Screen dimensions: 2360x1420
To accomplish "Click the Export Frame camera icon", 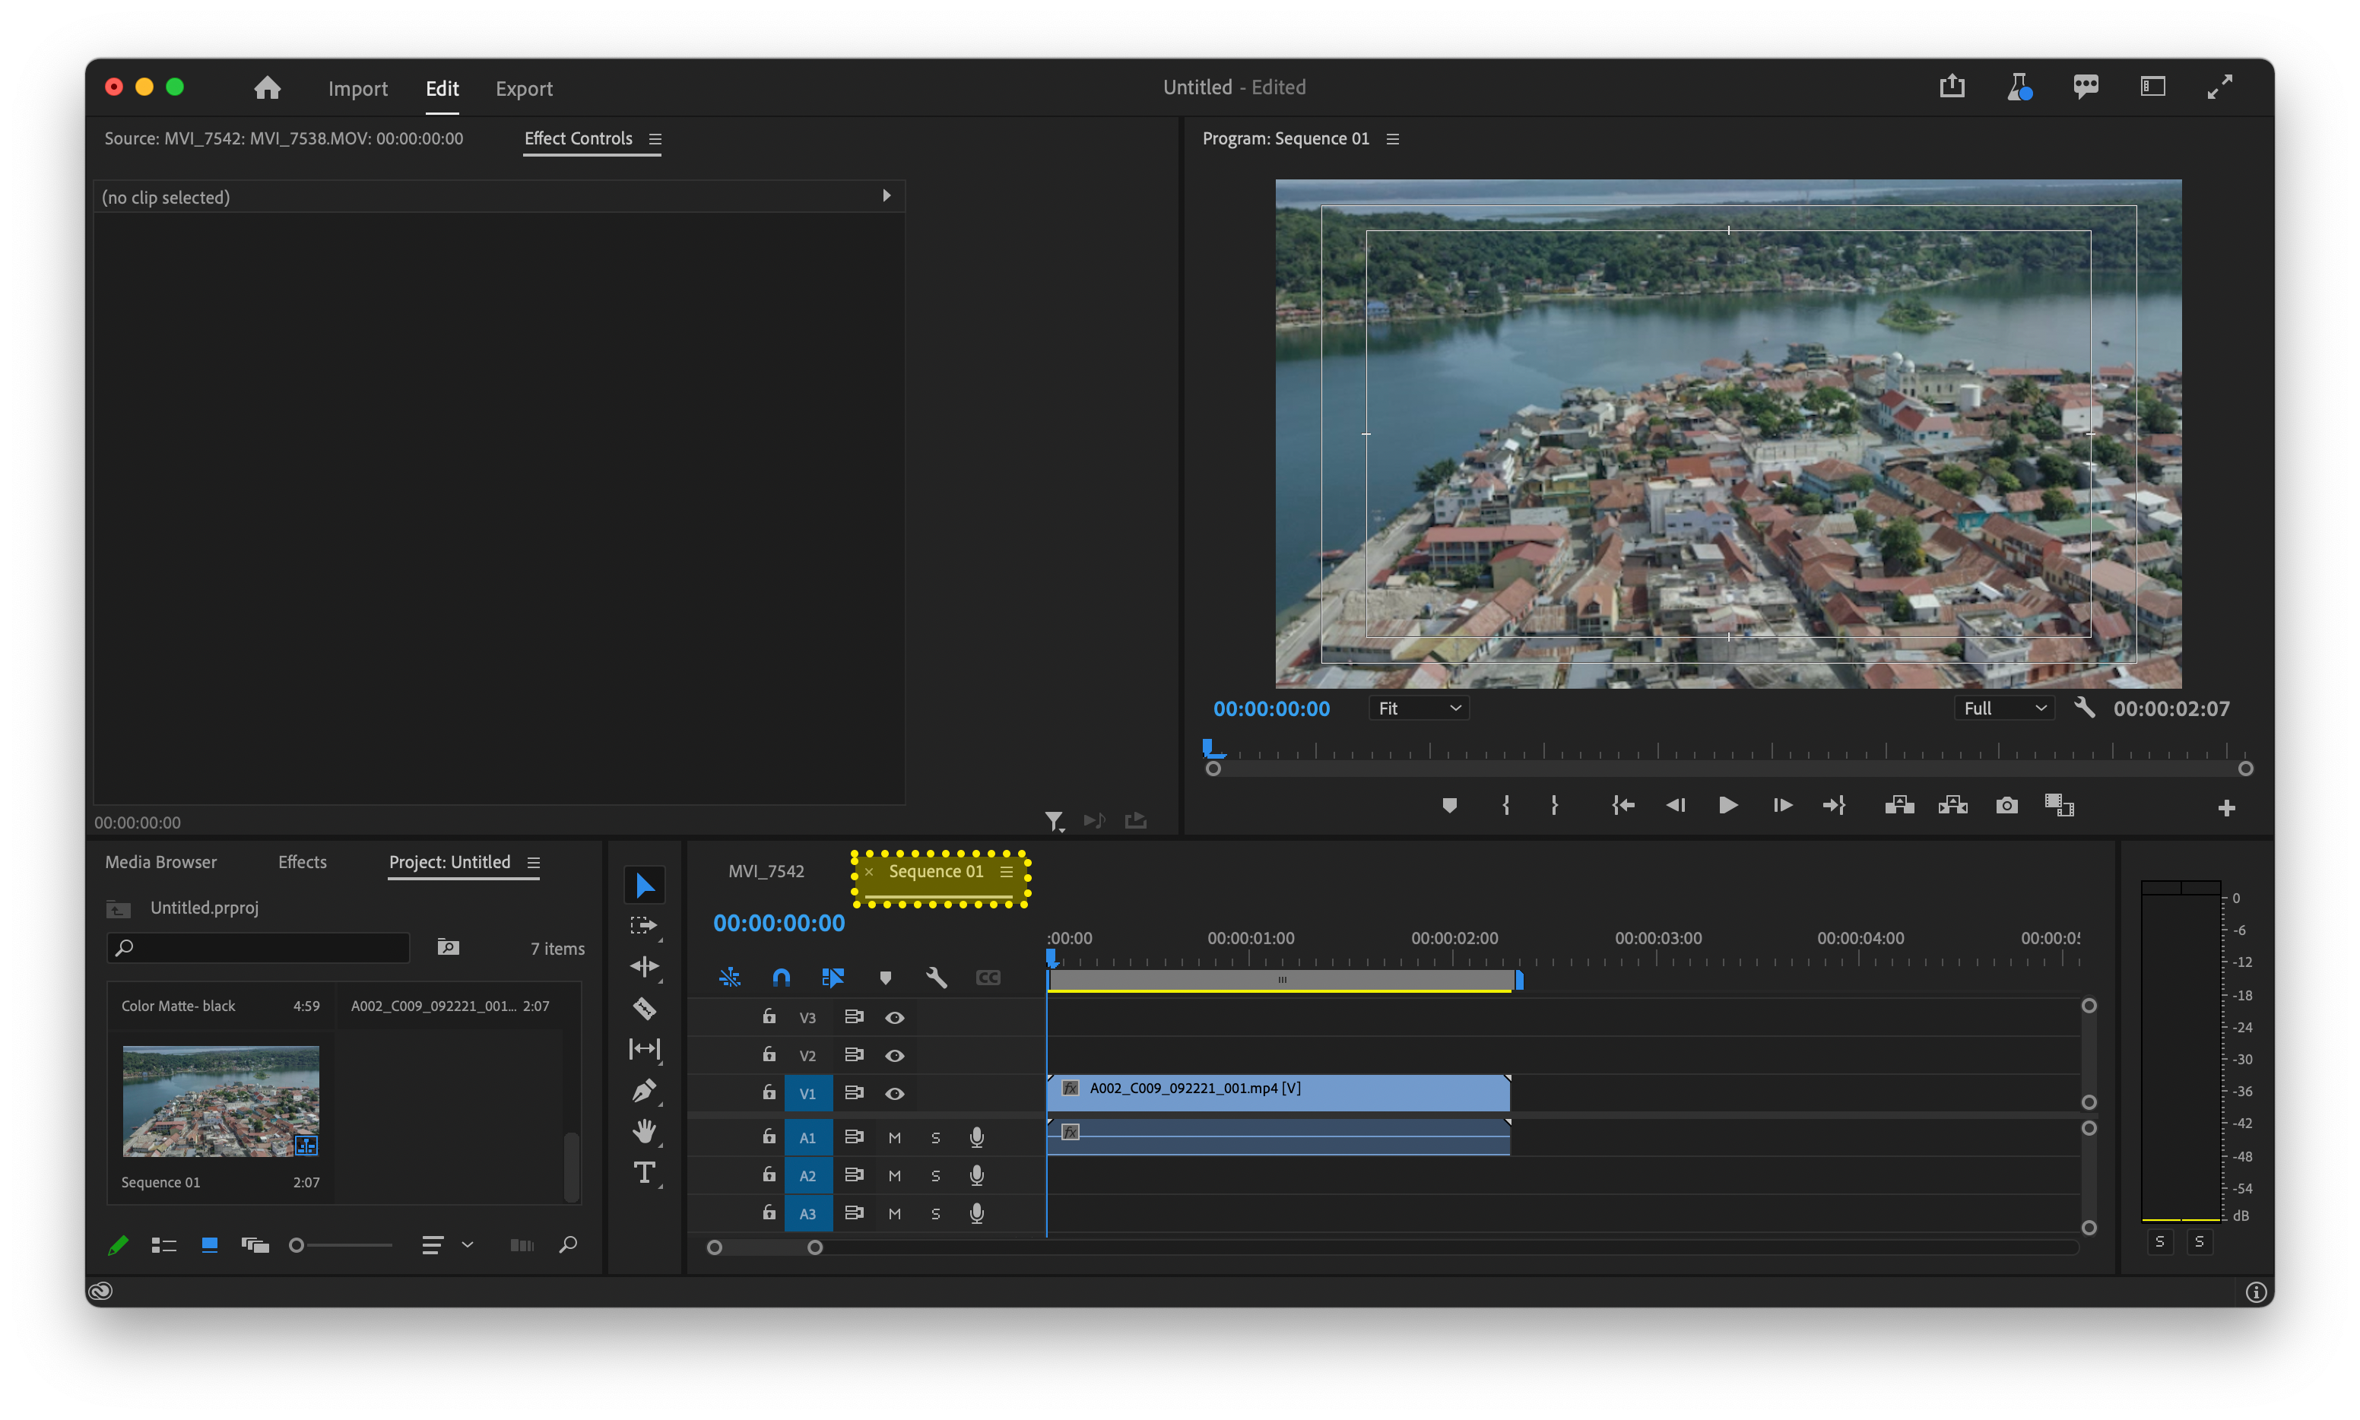I will point(2006,806).
